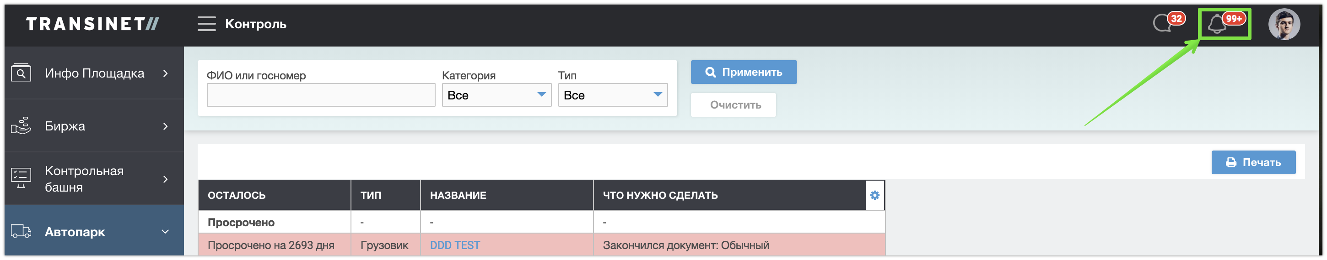Expand the Биржа submenu arrow
Image resolution: width=1327 pixels, height=260 pixels.
coord(165,126)
